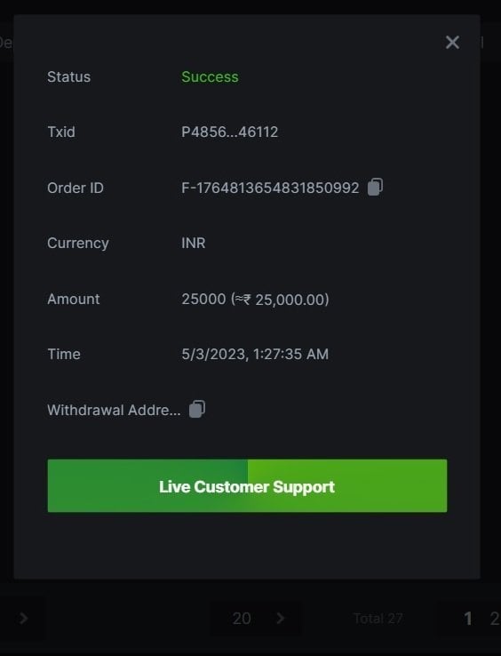The image size is (501, 656).
Task: Click the Status field label
Action: [69, 77]
